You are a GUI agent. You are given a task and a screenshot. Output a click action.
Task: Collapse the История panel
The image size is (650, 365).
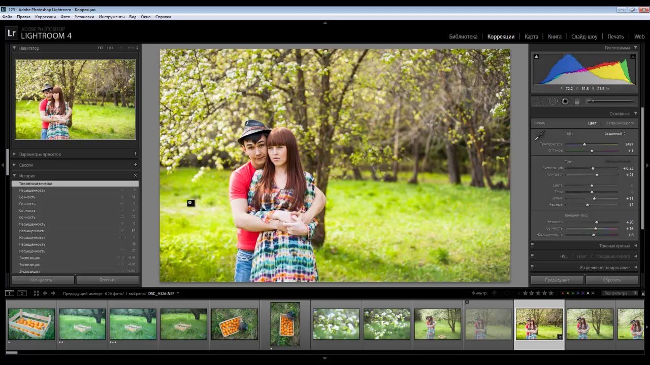tap(14, 175)
